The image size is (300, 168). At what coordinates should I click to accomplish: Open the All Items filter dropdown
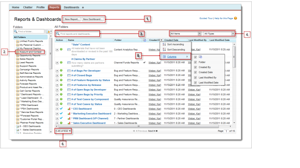(x=185, y=34)
